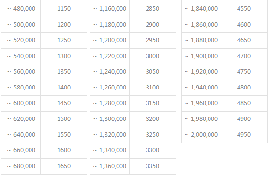Select the cell showing 1150
Screen dimensions: 269x177
[63, 9]
